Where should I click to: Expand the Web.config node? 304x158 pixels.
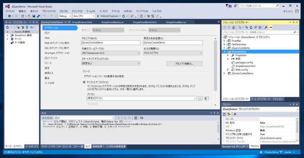pyautogui.click(x=228, y=70)
